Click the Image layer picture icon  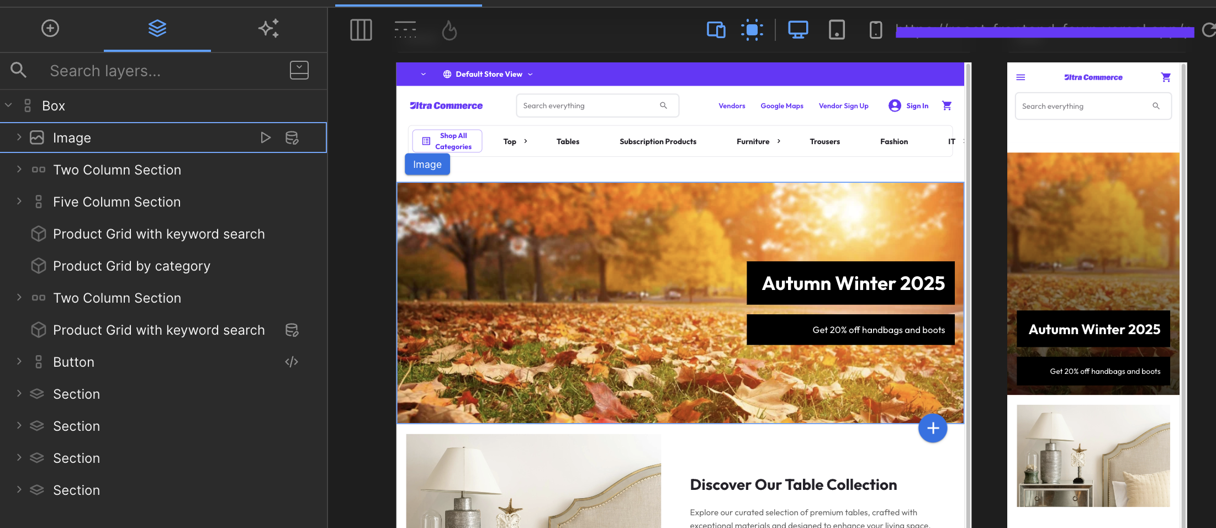click(37, 138)
